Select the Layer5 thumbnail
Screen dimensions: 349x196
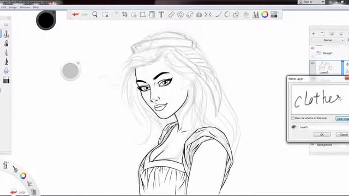click(x=326, y=66)
